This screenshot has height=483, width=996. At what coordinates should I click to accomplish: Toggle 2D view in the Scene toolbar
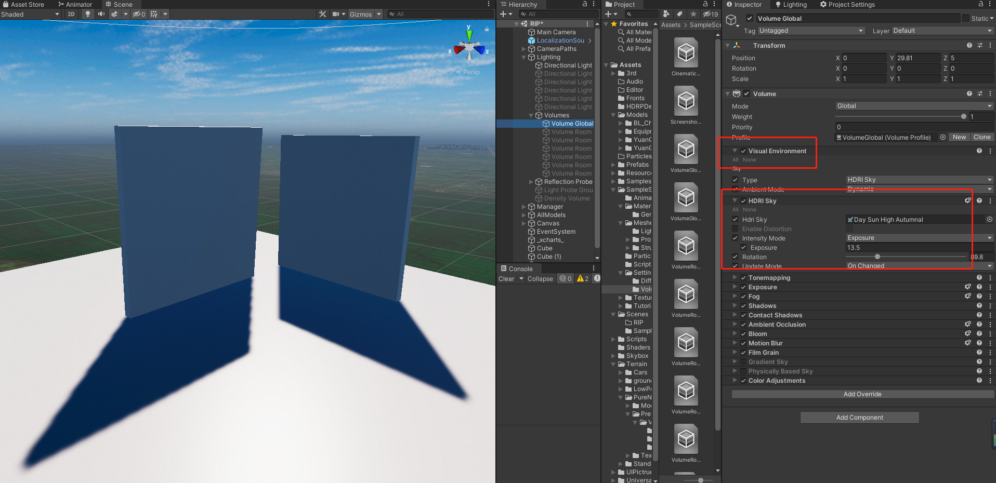click(x=70, y=14)
